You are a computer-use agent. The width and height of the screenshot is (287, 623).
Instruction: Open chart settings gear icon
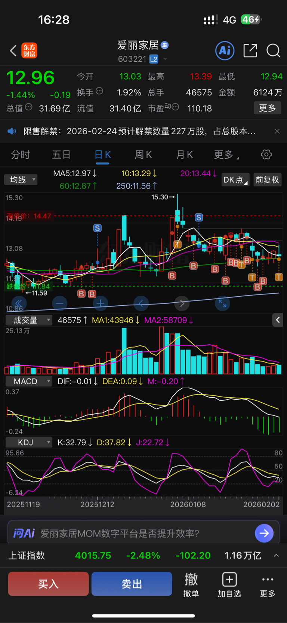click(266, 155)
